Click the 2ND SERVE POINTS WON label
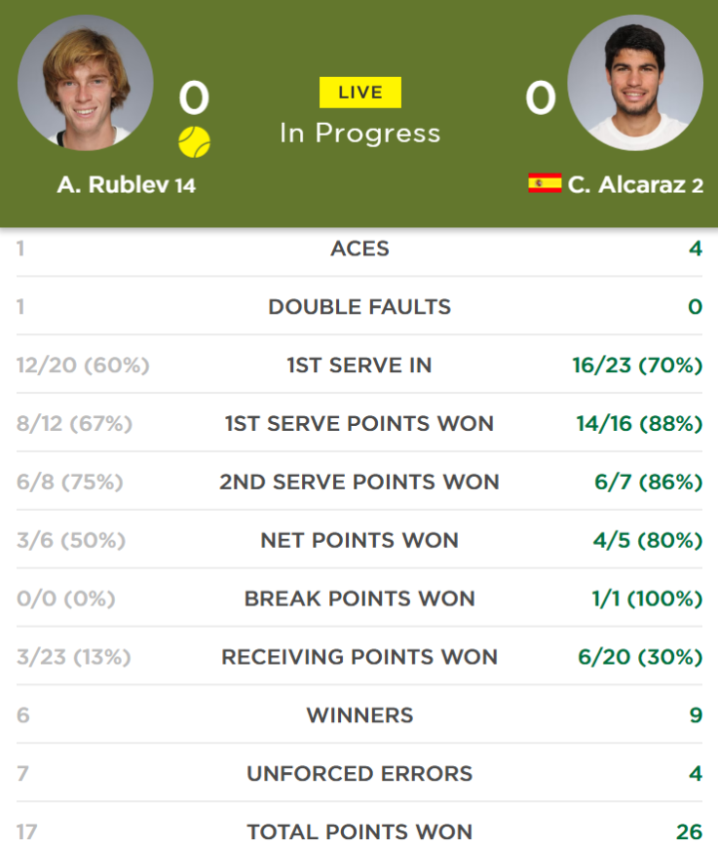 point(360,482)
